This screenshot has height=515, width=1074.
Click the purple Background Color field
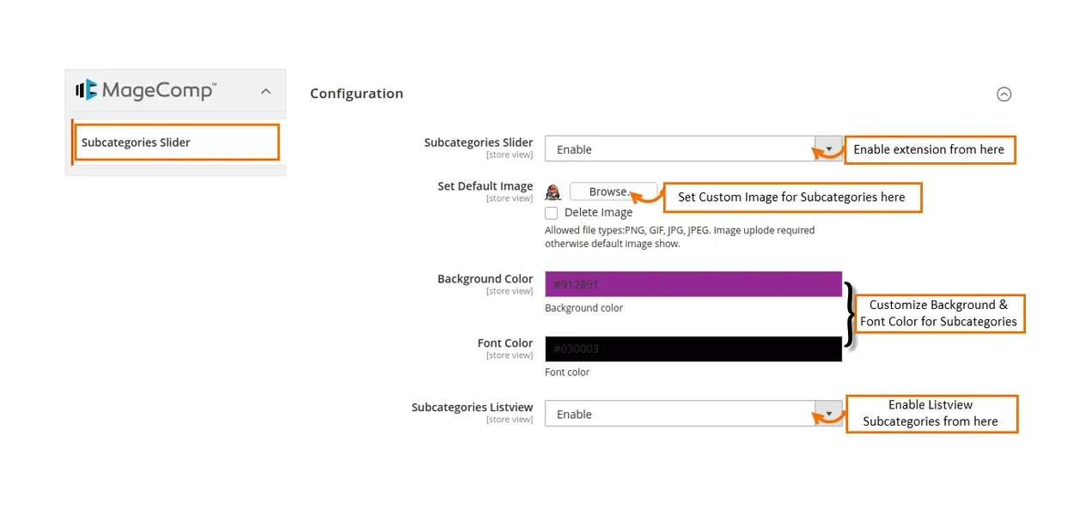tap(693, 284)
